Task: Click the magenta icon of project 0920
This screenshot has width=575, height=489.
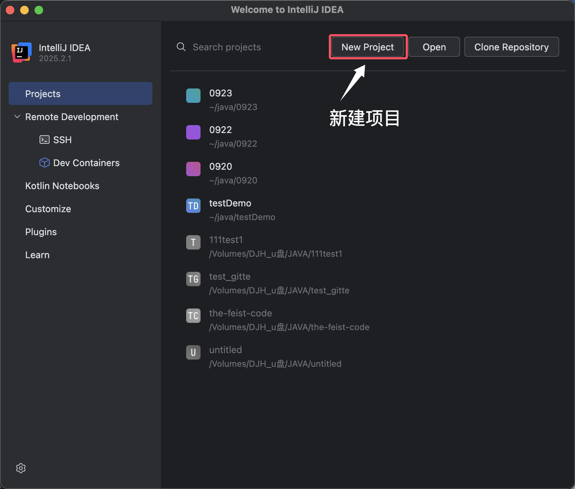Action: pos(193,169)
